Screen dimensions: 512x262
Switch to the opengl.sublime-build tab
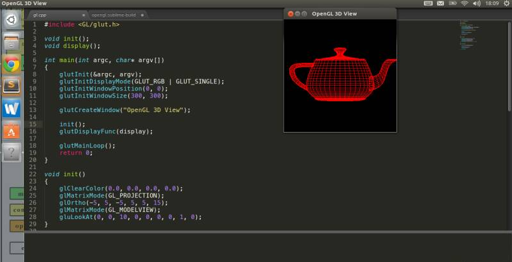point(117,15)
